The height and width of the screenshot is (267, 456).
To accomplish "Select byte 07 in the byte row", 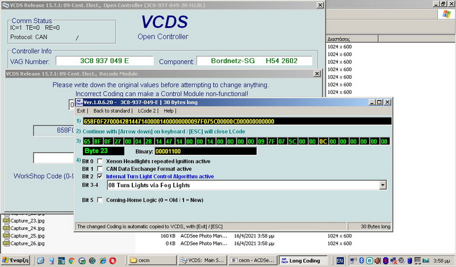I will (282, 142).
